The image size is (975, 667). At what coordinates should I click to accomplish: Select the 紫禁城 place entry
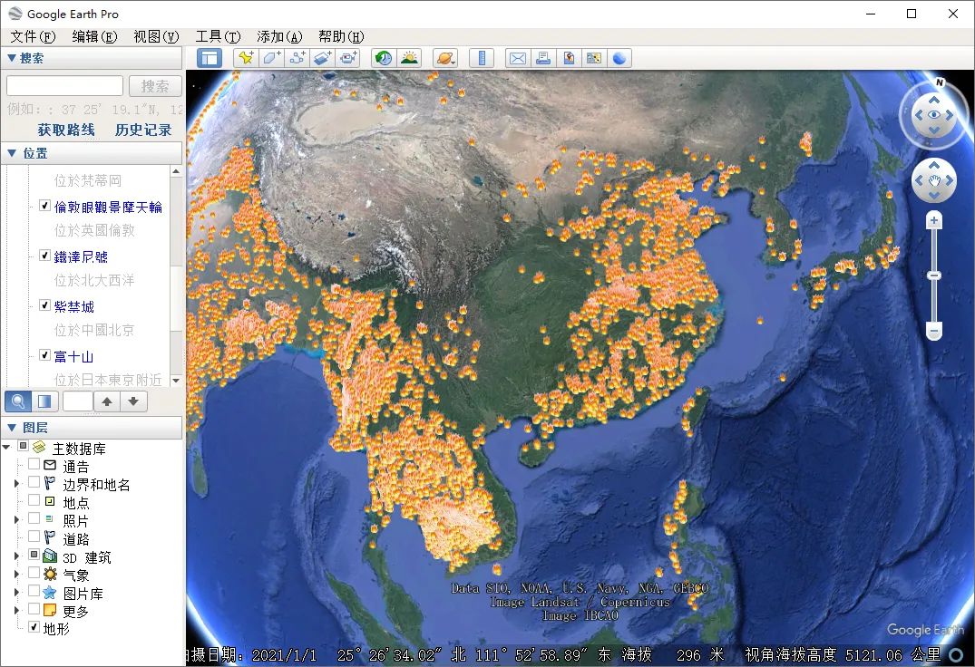[x=74, y=306]
